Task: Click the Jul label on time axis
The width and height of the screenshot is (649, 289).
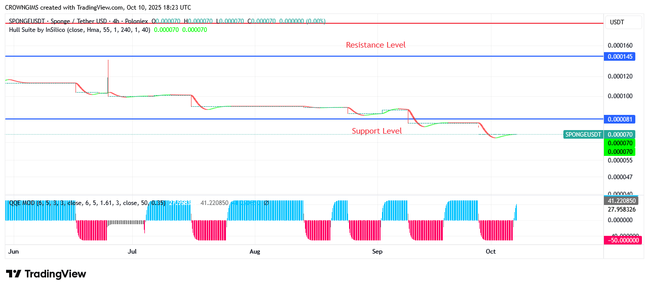Action: 132,252
